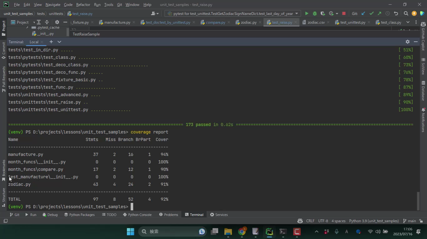Image resolution: width=427 pixels, height=239 pixels.
Task: Click the main Git branch widget
Action: tap(409, 221)
